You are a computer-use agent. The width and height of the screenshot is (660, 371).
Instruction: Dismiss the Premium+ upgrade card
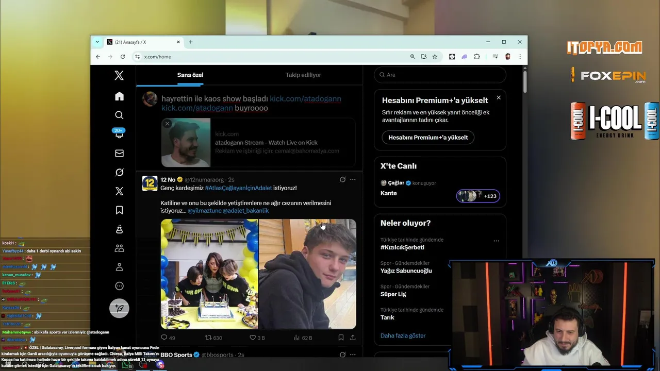[499, 97]
